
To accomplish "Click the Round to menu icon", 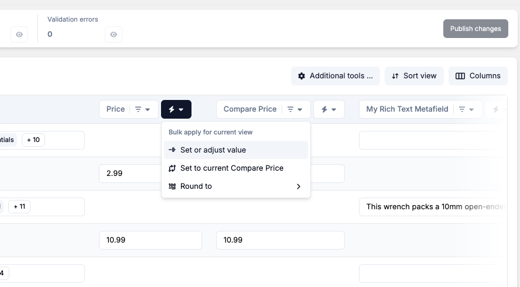I will pyautogui.click(x=172, y=186).
